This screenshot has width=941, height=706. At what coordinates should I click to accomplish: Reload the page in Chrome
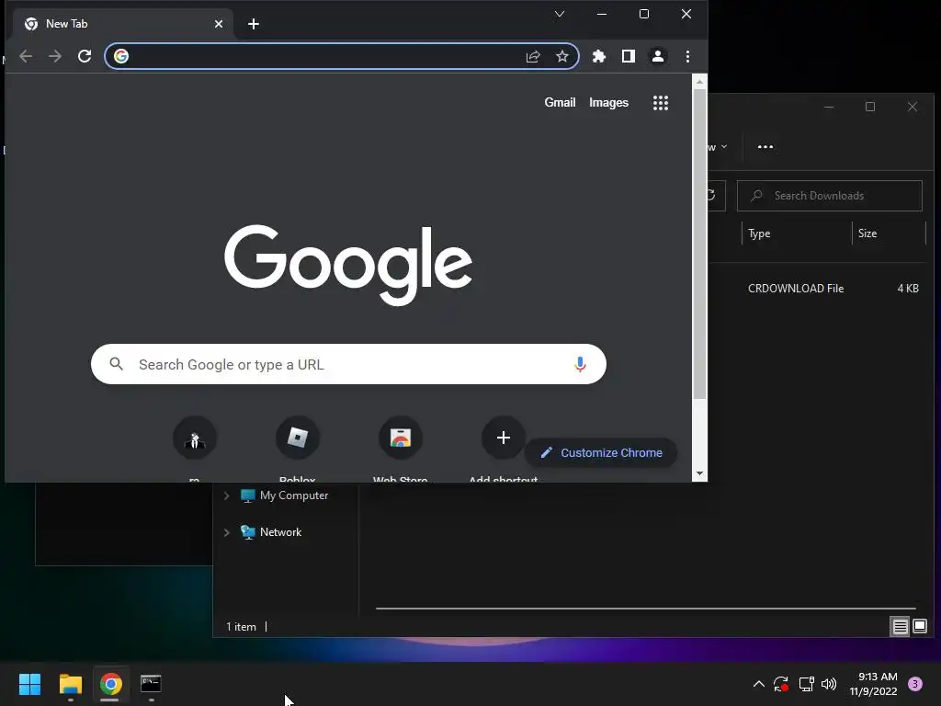tap(85, 56)
